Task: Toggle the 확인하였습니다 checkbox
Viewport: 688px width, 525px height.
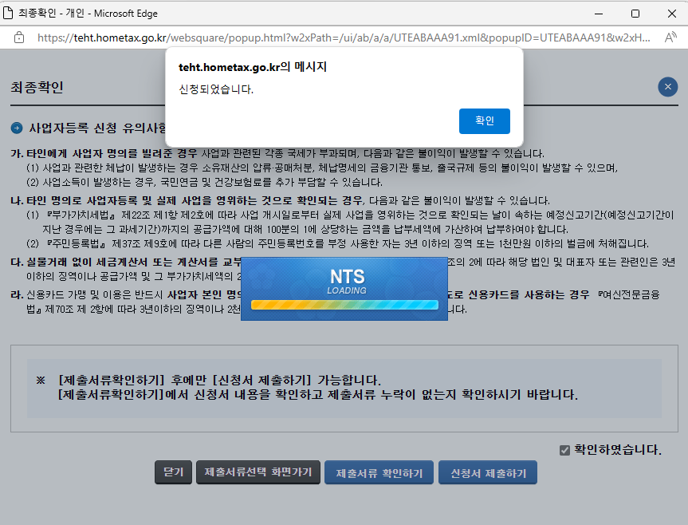Action: (564, 450)
